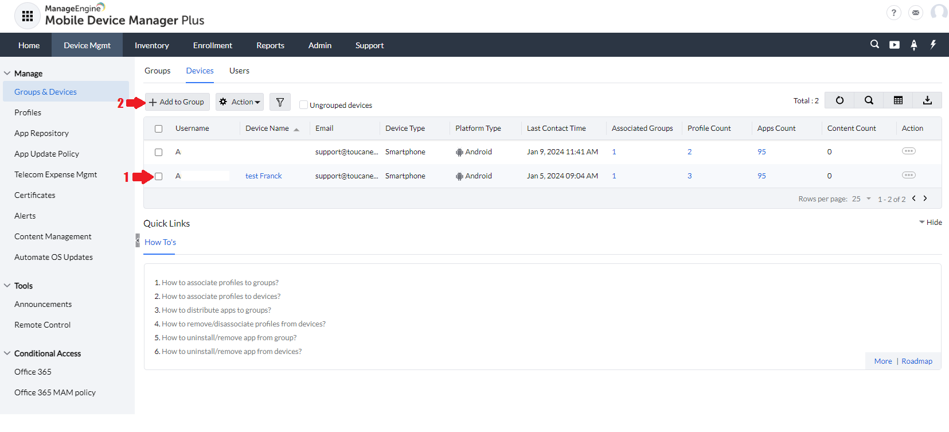Open the Support menu
Image resolution: width=949 pixels, height=432 pixels.
(x=370, y=45)
